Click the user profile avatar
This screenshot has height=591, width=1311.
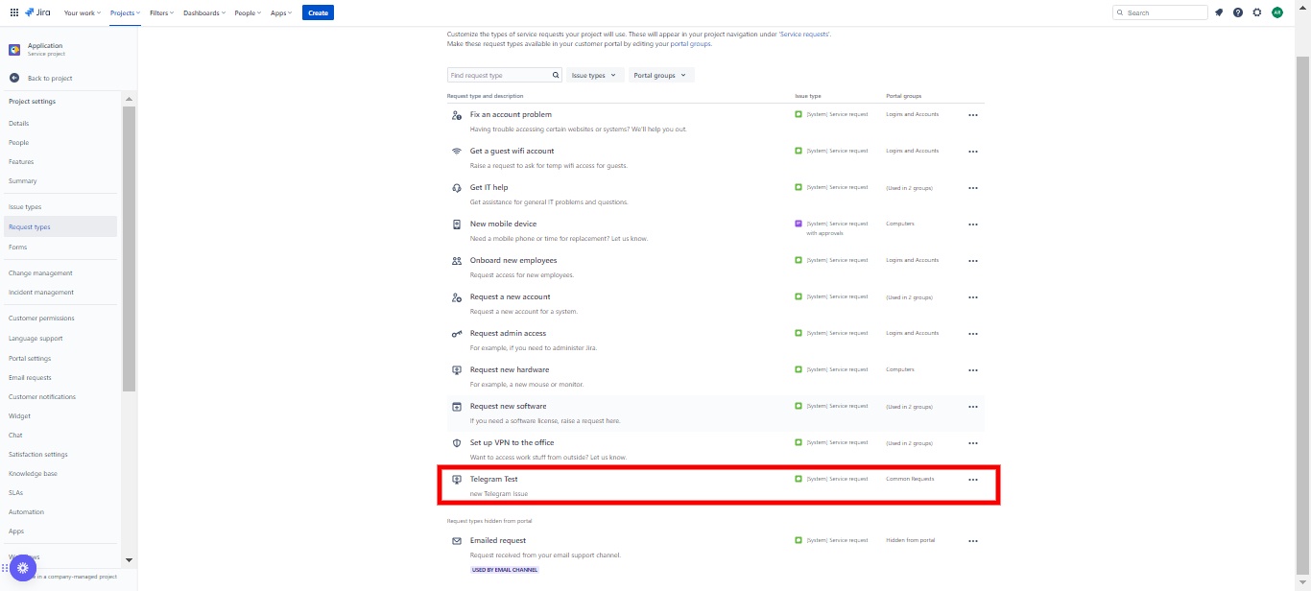pyautogui.click(x=1277, y=12)
